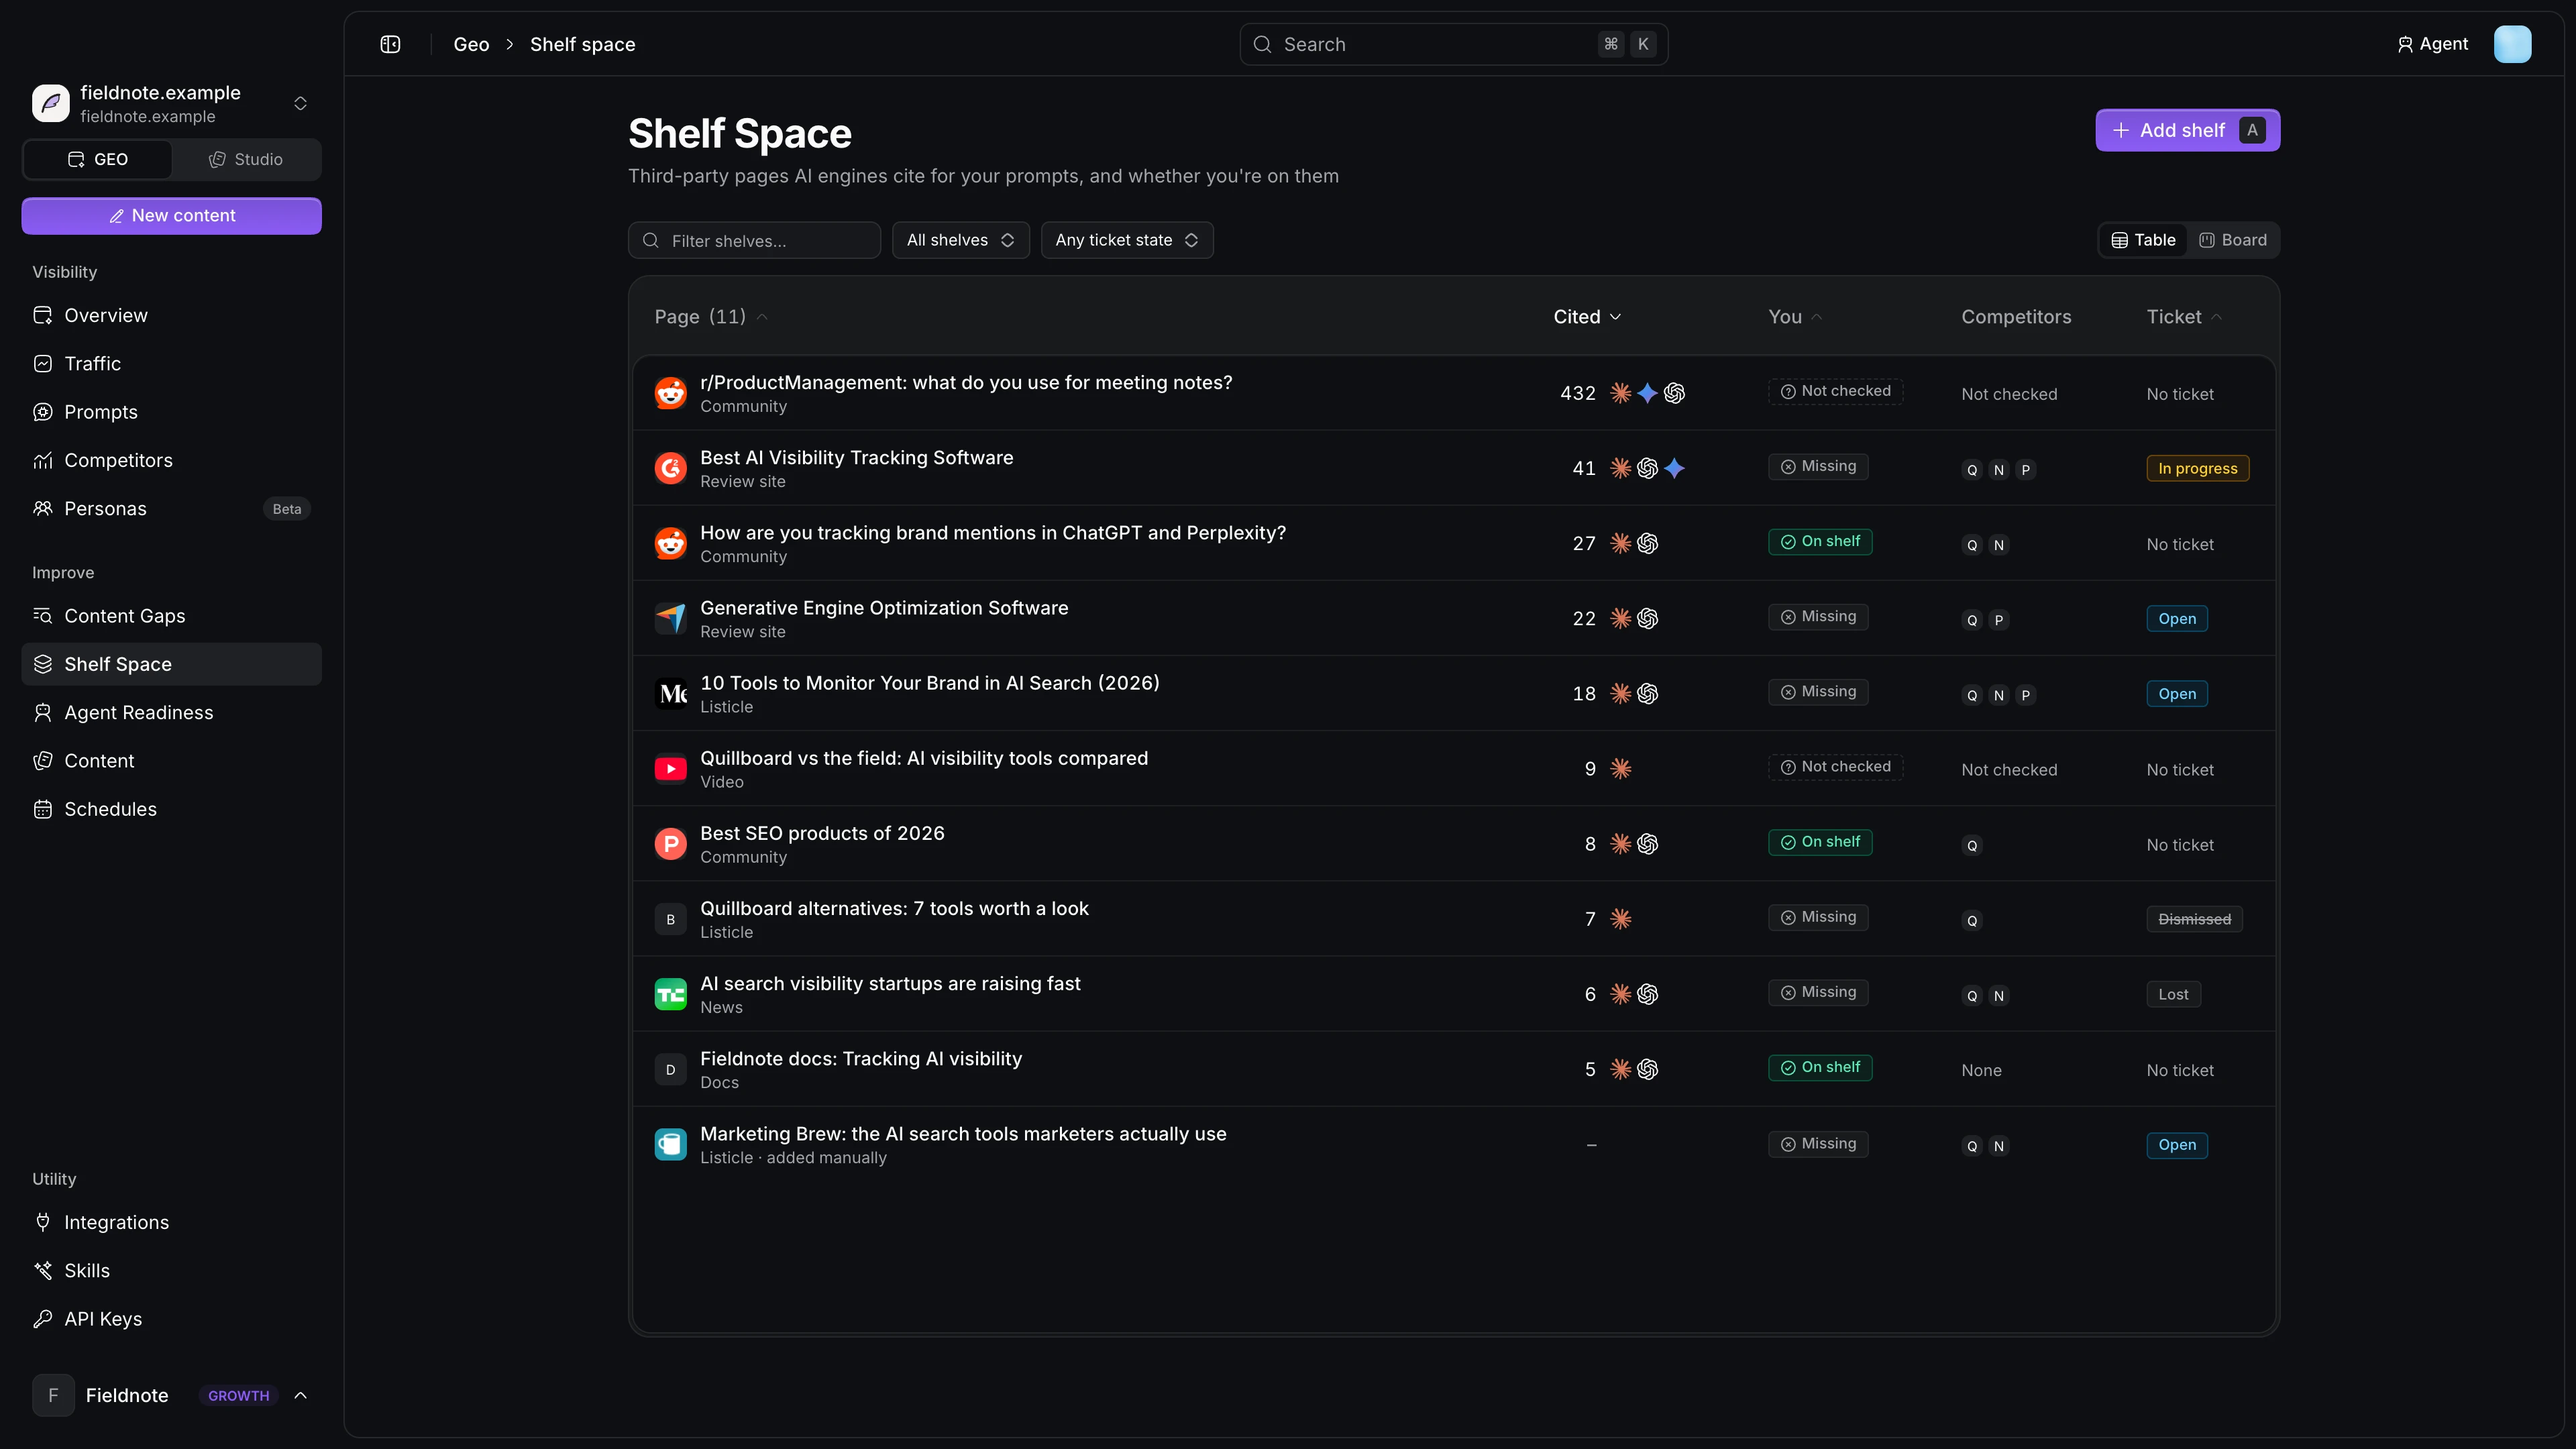Click the user avatar in top right

2512,44
